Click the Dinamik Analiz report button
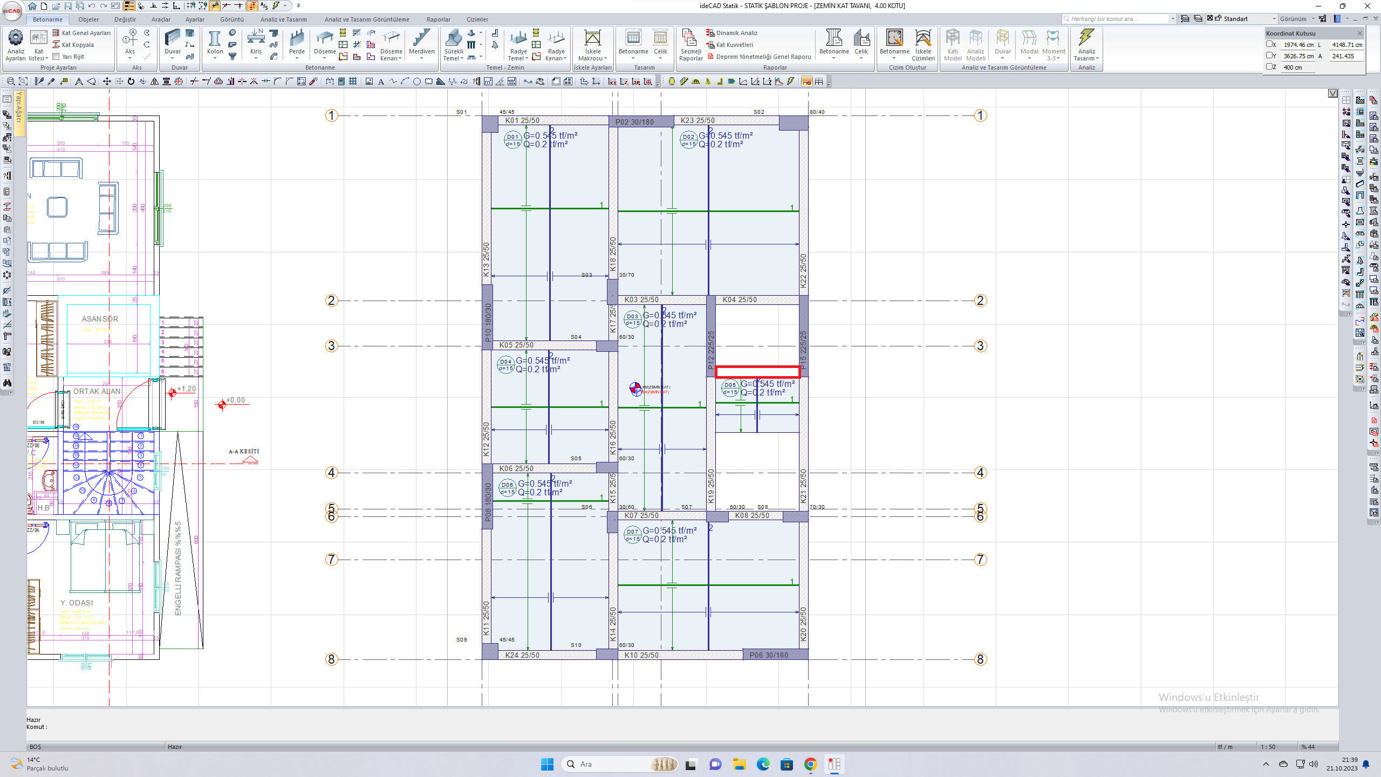This screenshot has height=777, width=1381. [731, 33]
